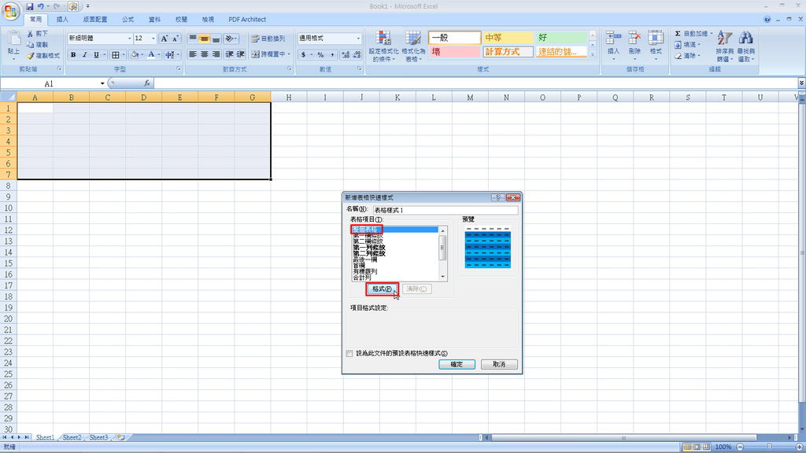Click the Decrease Font Size icon
The height and width of the screenshot is (453, 806).
[x=176, y=39]
